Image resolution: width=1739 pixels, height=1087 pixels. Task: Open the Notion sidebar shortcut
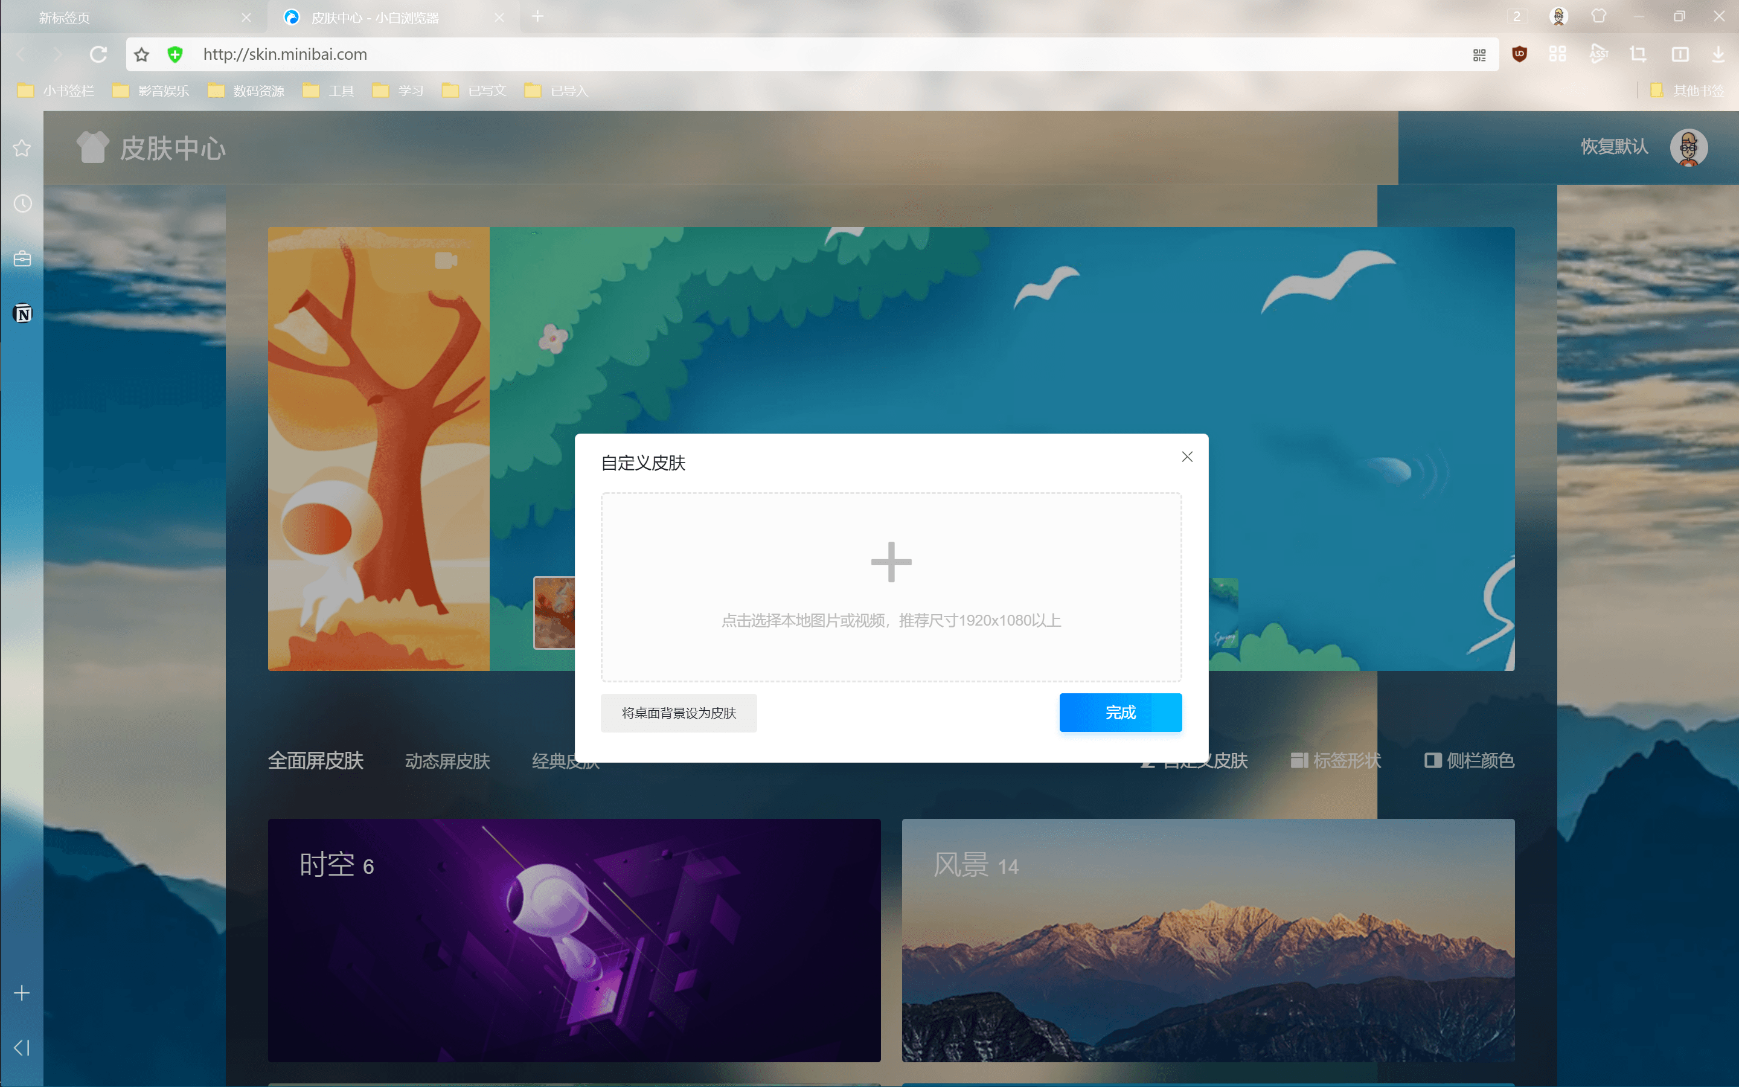click(22, 313)
